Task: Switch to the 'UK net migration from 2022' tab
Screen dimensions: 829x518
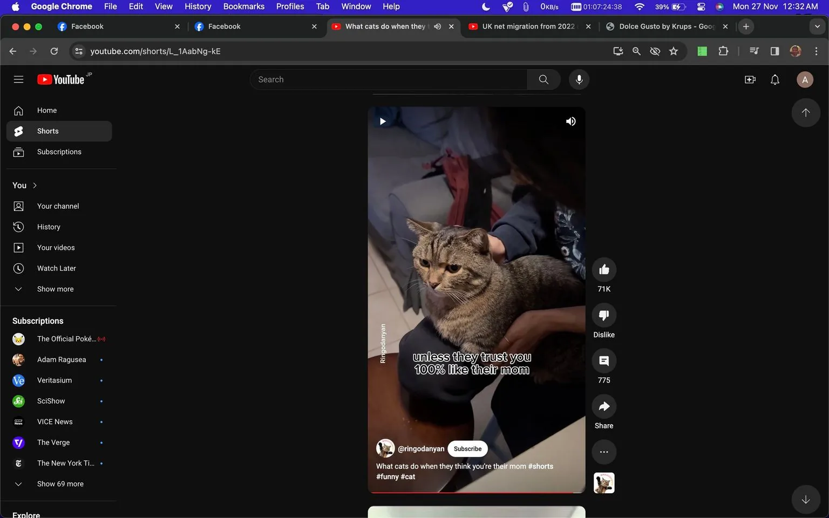Action: tap(522, 26)
